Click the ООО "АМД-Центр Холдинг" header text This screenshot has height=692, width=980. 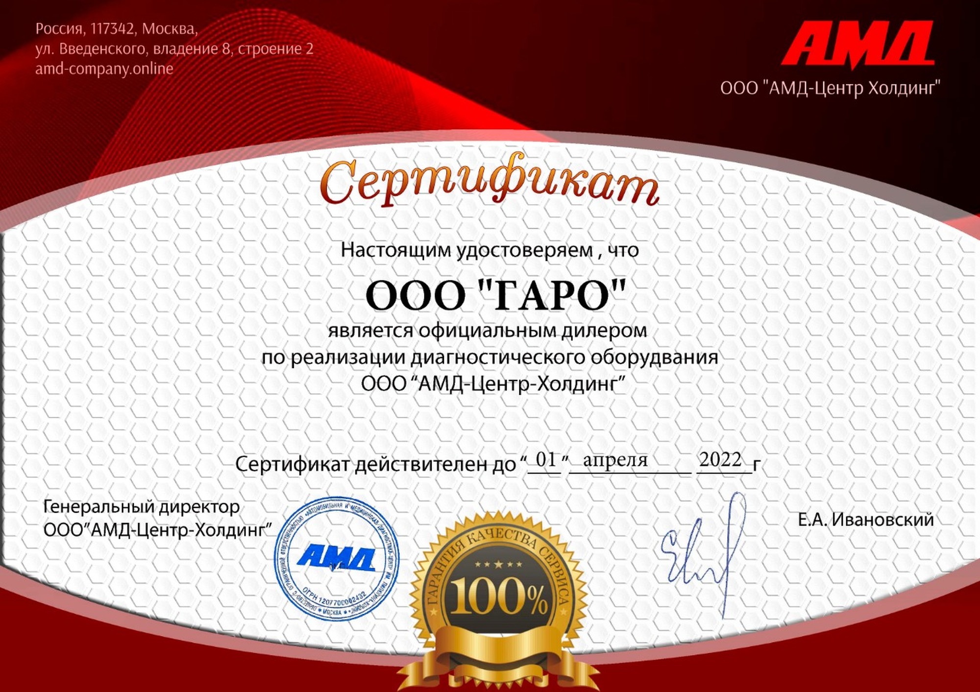[830, 88]
